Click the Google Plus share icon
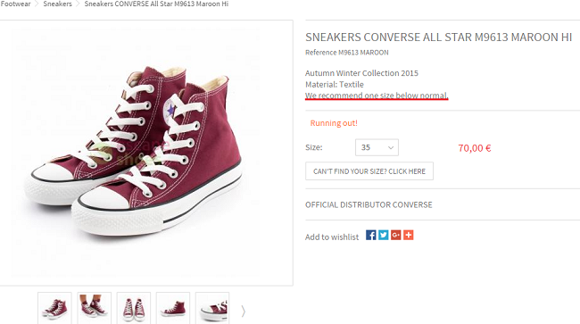Image resolution: width=580 pixels, height=324 pixels. [396, 235]
